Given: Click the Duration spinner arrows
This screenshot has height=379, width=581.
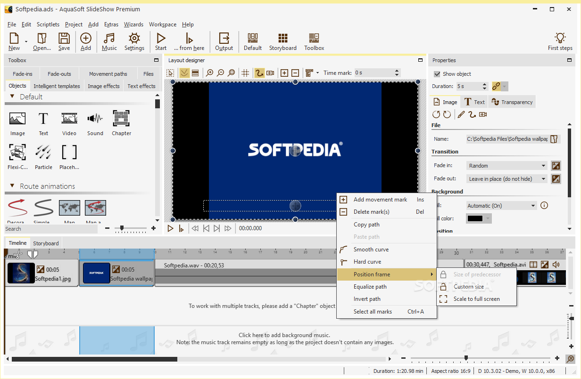Looking at the screenshot, I should (484, 86).
